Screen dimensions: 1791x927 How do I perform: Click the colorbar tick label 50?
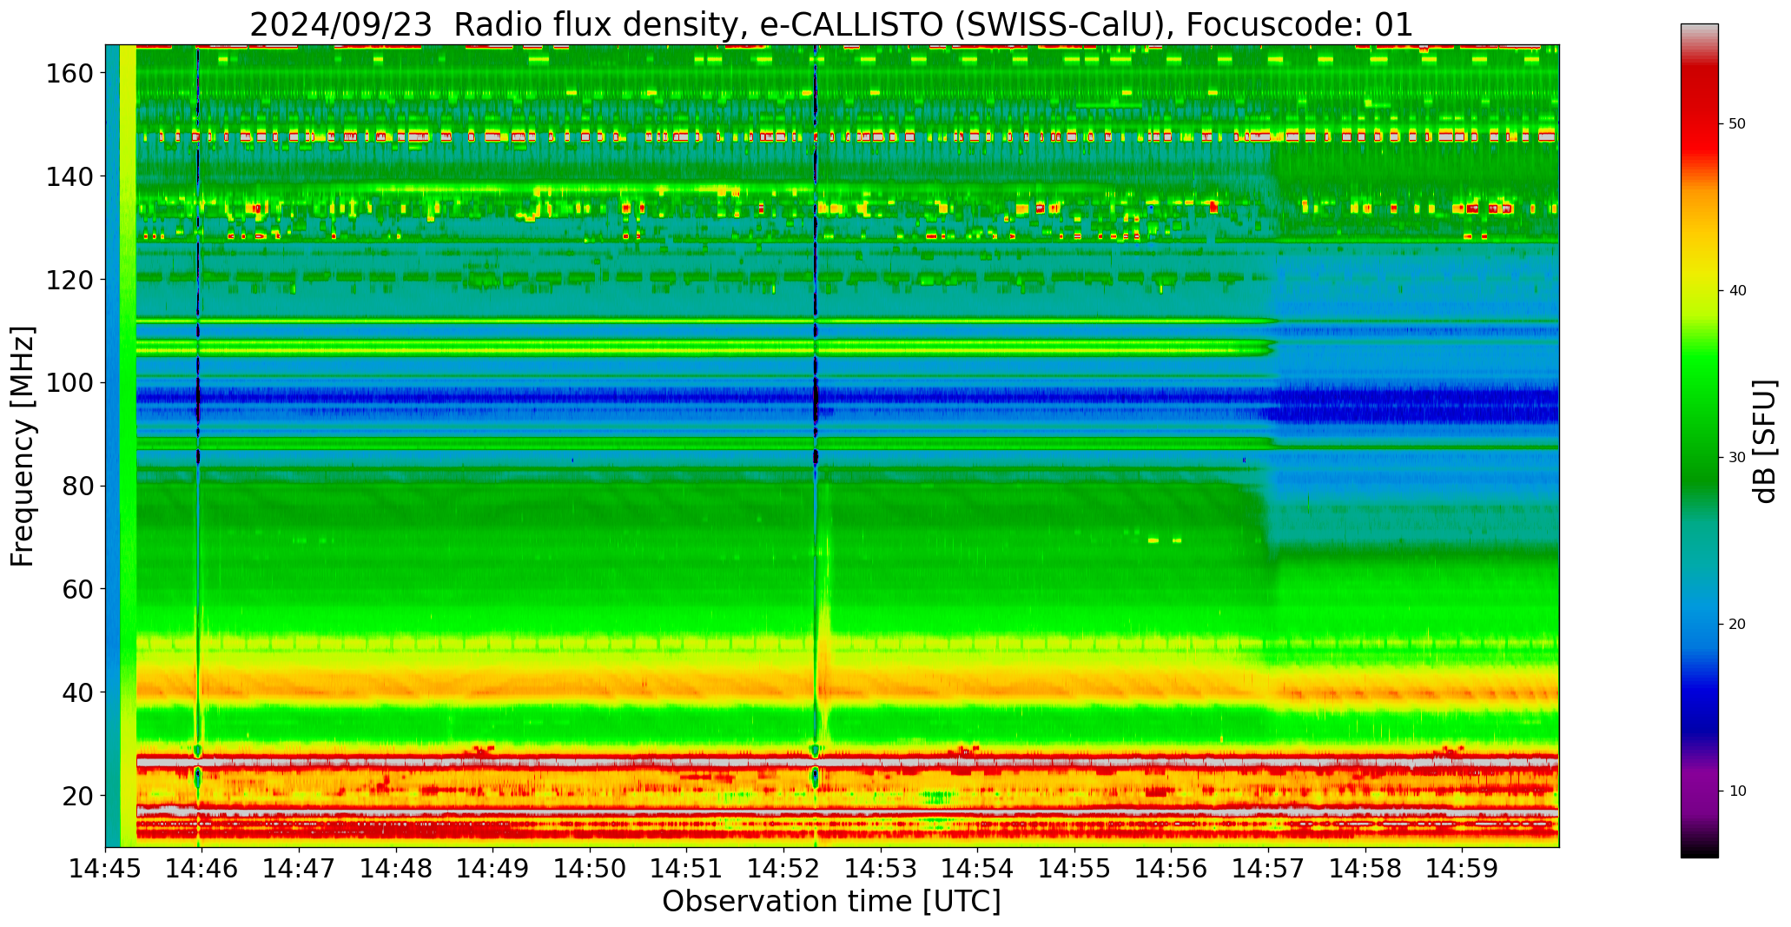[1737, 123]
